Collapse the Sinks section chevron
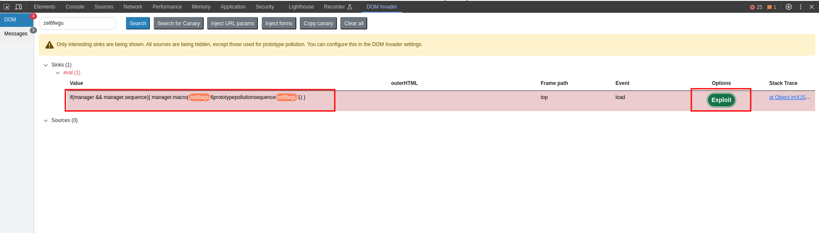Screen dimensions: 819x233 point(46,65)
